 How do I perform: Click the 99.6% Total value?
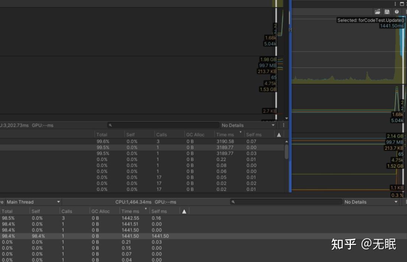pos(103,141)
